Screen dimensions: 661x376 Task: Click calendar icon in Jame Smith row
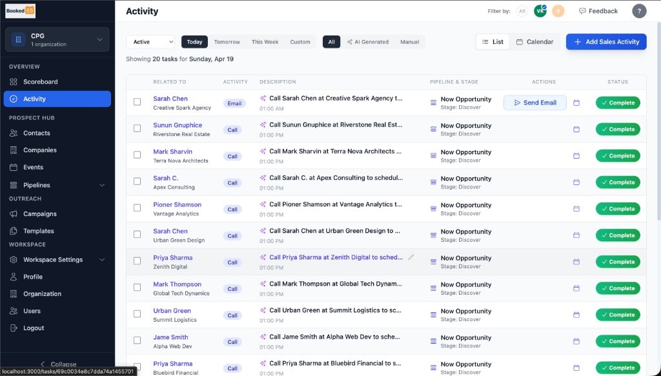tap(576, 341)
